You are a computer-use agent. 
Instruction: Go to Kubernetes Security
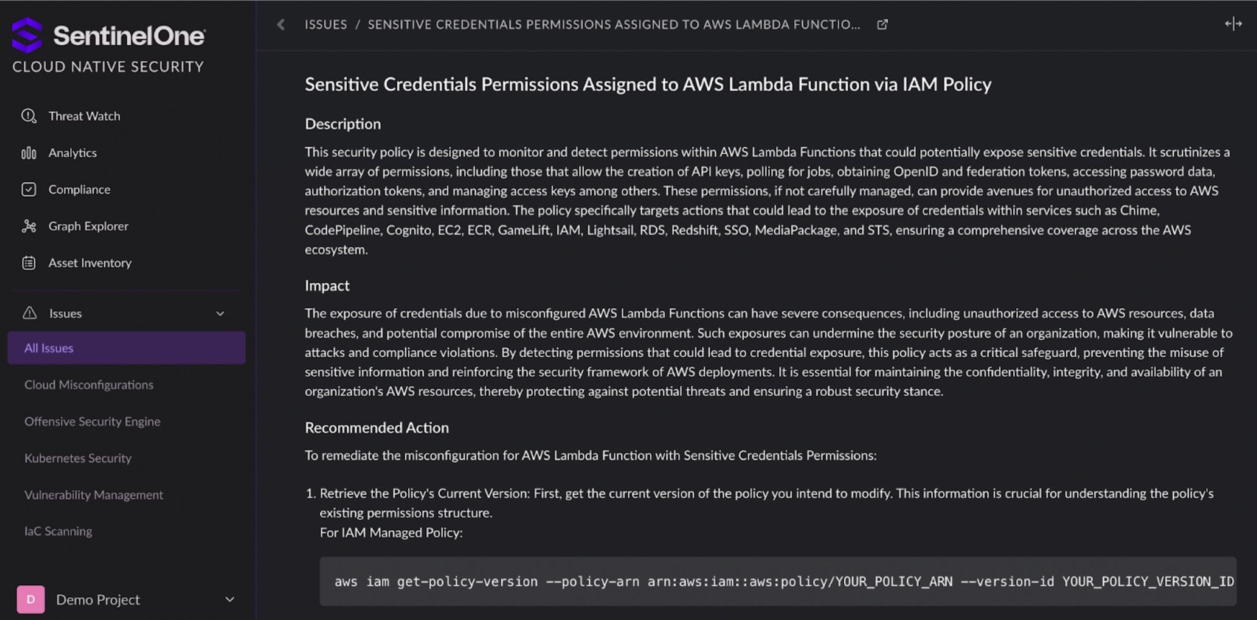point(78,458)
